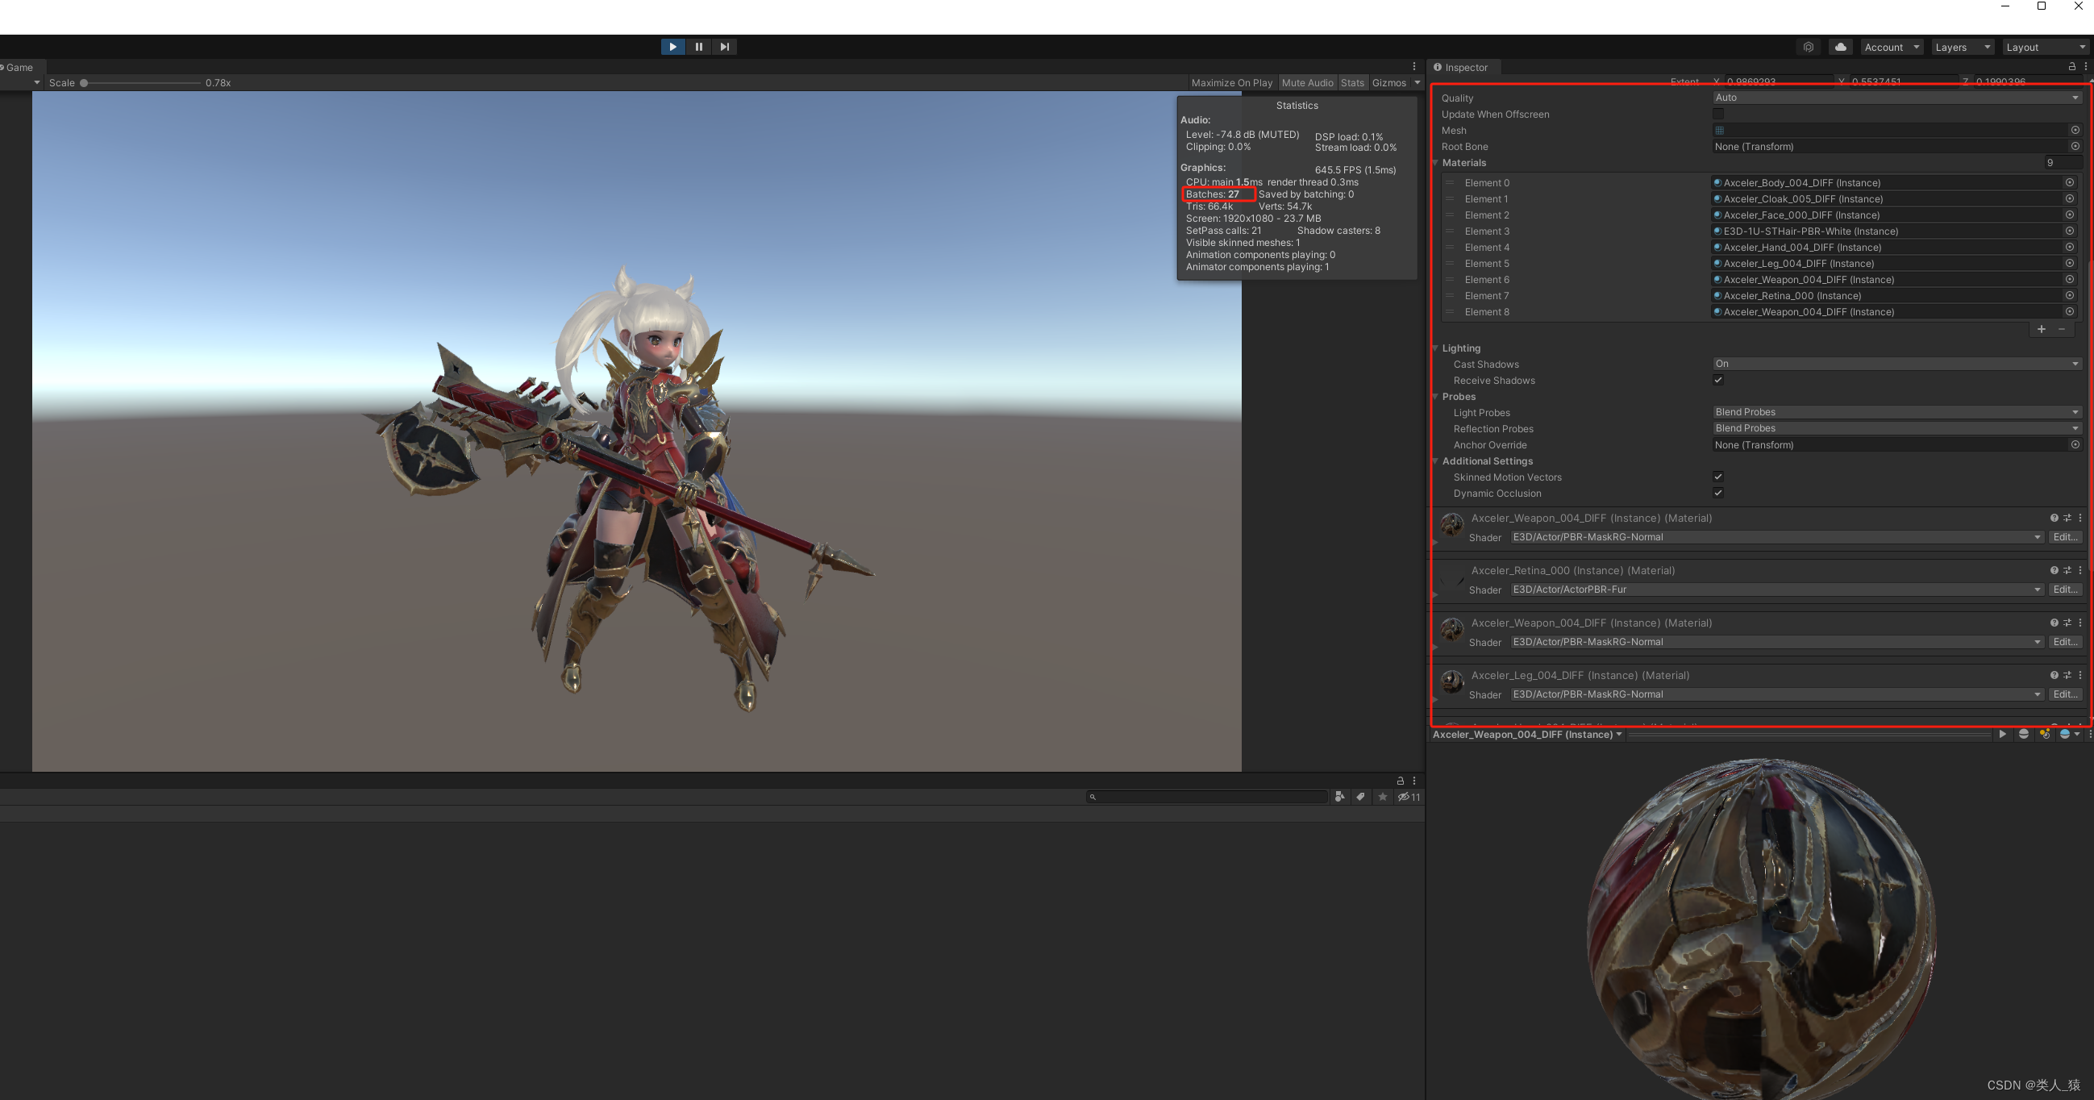Click the Axceler_Leg_004_DIFF material thumbnail
Screen dimensions: 2094x1100
(1452, 681)
